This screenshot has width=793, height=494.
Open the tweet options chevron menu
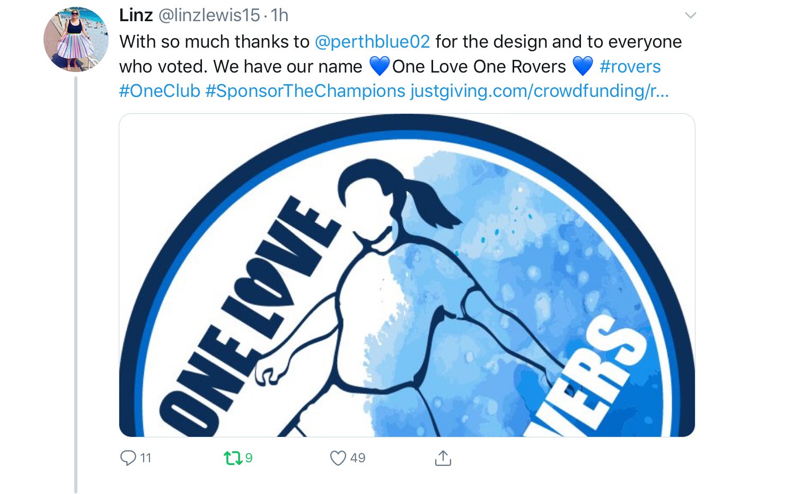pos(690,15)
